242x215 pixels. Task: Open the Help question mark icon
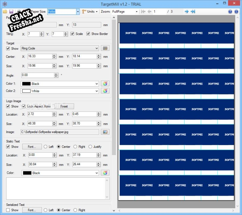click(230, 12)
